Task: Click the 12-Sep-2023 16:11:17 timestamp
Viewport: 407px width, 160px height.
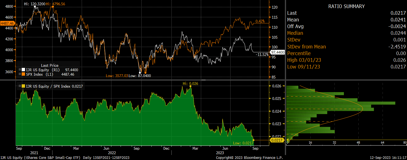Action: [x=388, y=158]
